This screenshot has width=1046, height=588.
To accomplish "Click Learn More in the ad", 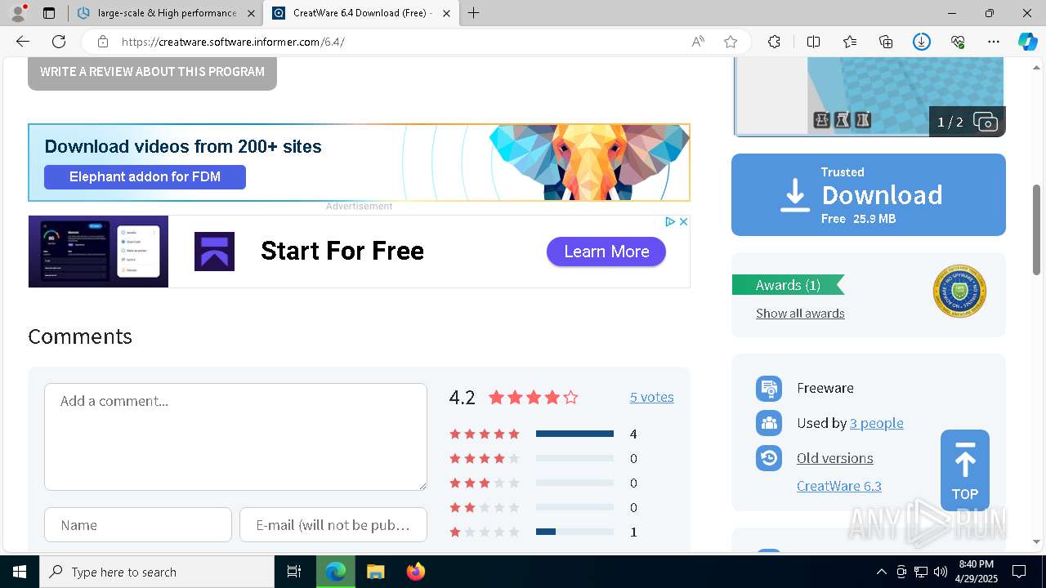I will (606, 252).
